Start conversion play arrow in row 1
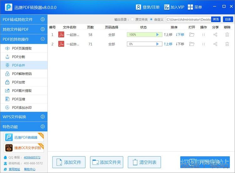Viewport: 235px width, 173px height. pos(157,35)
